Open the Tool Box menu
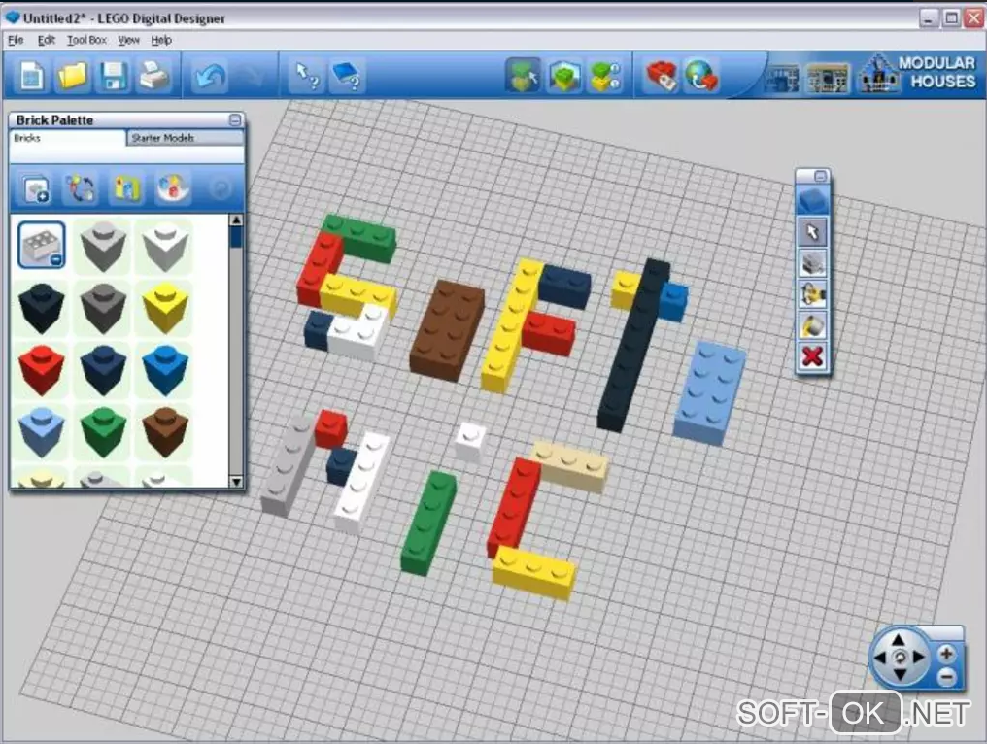 pyautogui.click(x=86, y=40)
